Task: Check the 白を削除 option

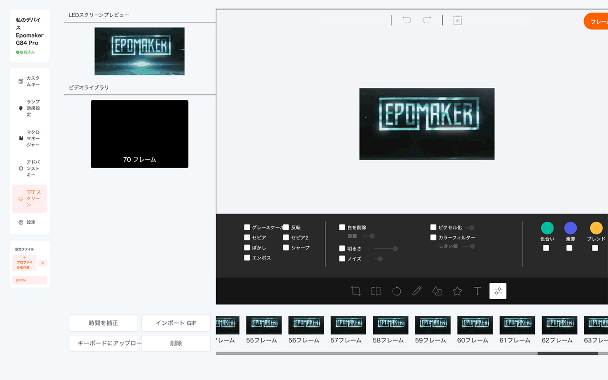Action: click(x=342, y=228)
